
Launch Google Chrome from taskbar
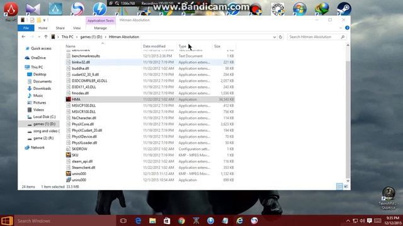point(181,220)
